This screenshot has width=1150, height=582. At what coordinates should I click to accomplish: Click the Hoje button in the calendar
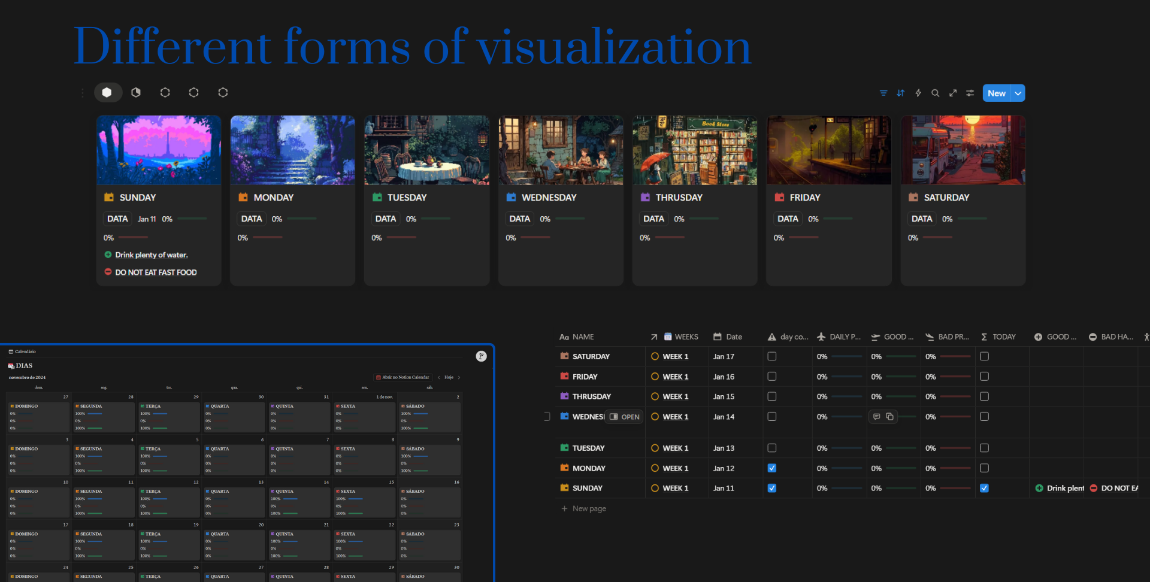[449, 377]
